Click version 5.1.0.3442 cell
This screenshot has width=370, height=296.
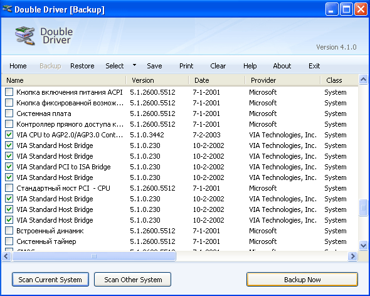coord(147,135)
